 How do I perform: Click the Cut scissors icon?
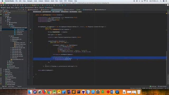13,5
